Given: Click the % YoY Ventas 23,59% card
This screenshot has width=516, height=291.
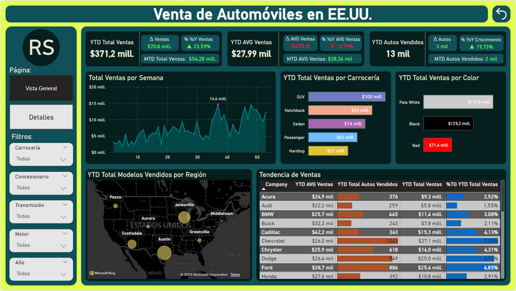Looking at the screenshot, I should pos(199,43).
